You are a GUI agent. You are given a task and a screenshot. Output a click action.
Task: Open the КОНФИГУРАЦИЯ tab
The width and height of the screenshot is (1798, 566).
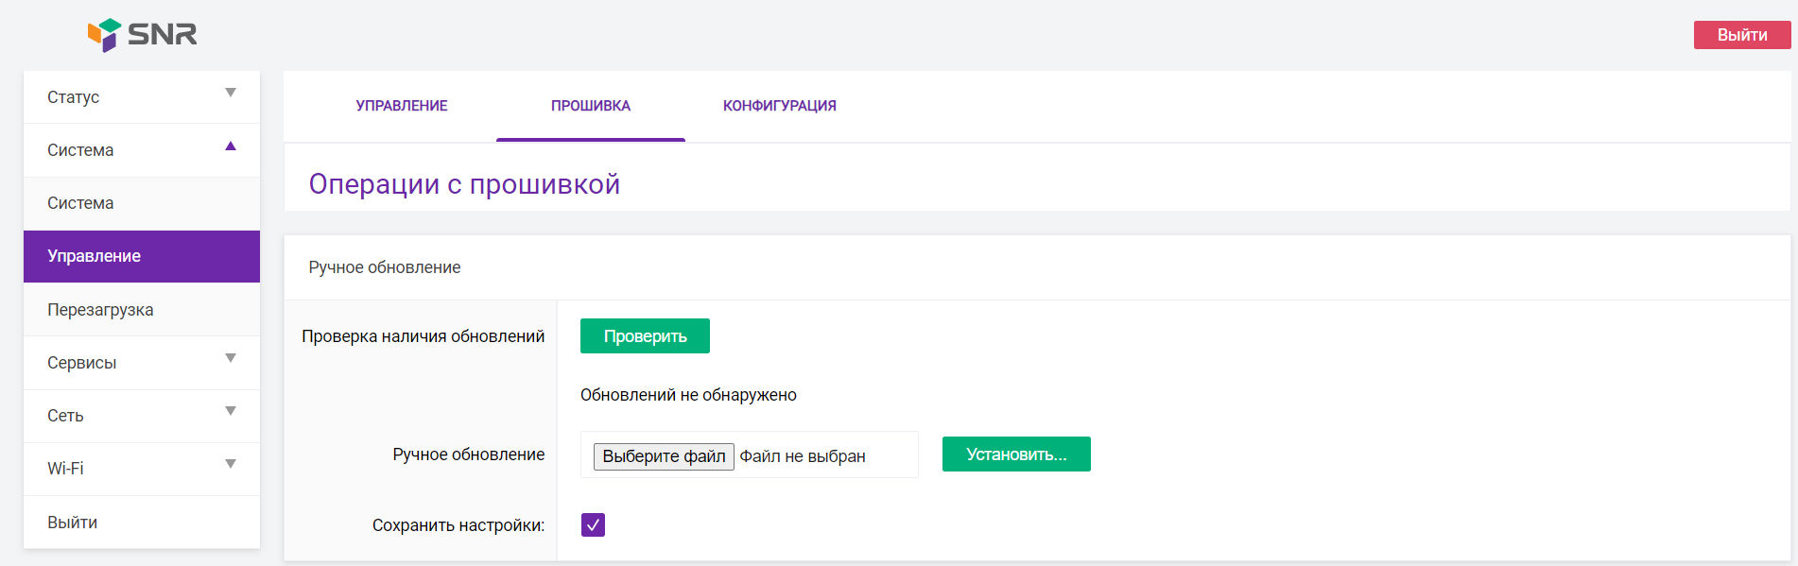(x=779, y=106)
